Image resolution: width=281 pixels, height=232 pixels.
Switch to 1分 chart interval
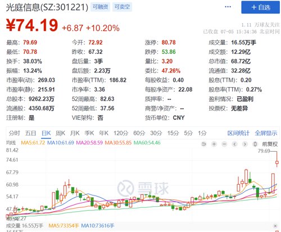click(x=202, y=133)
